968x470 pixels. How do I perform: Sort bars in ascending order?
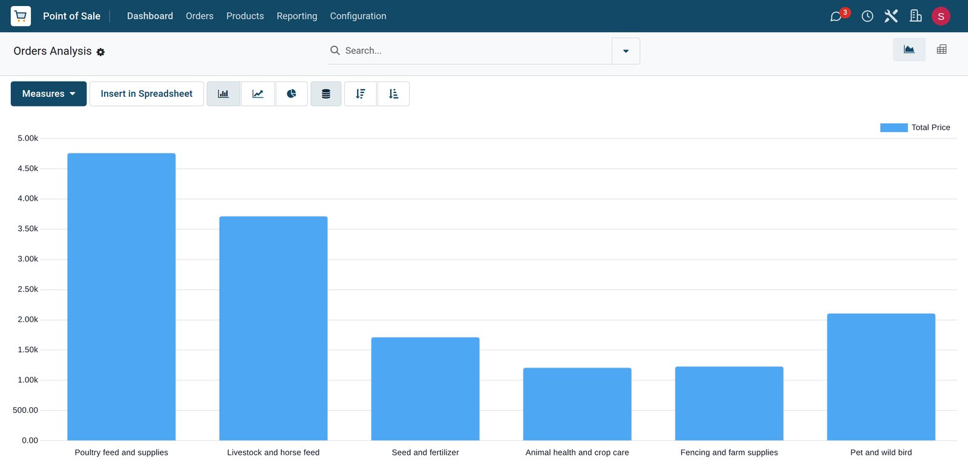click(x=393, y=94)
